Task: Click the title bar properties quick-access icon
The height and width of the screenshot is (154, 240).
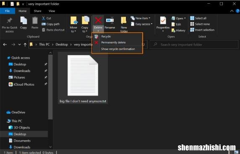Action: click(12, 4)
